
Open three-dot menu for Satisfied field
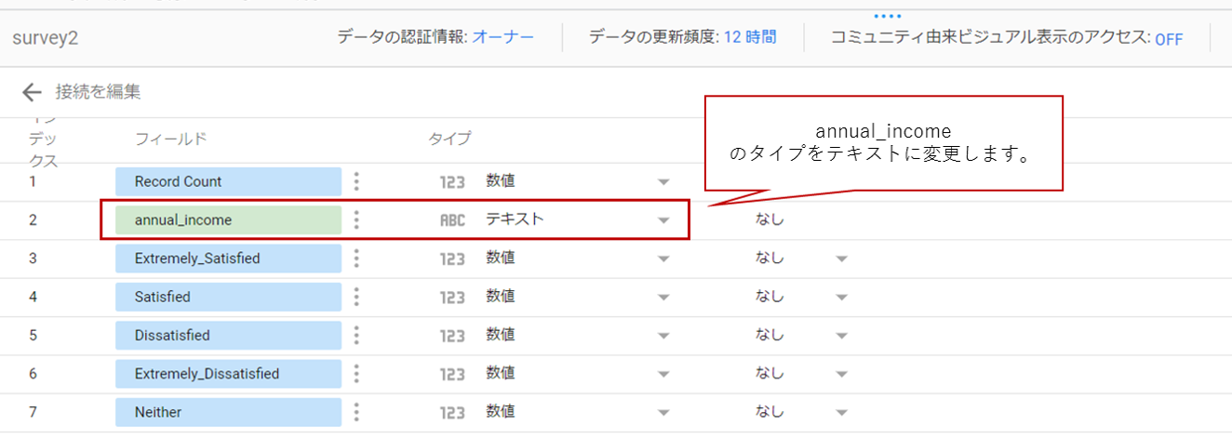point(356,298)
